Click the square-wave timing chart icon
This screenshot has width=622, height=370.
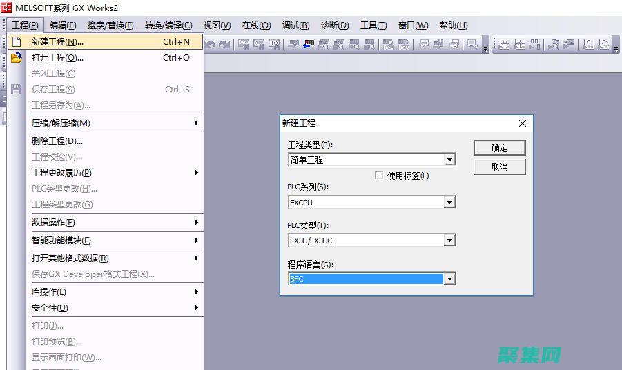click(x=534, y=44)
